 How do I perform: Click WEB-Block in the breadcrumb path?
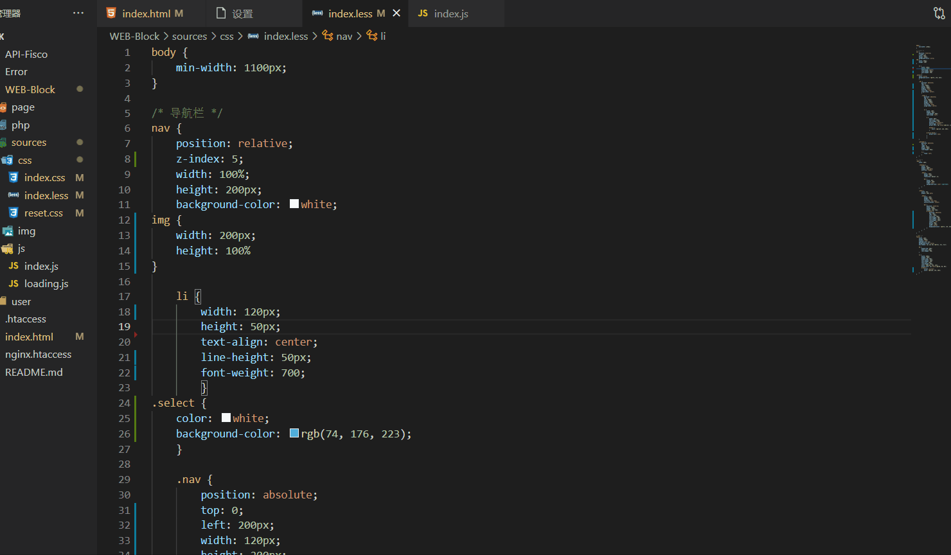pos(134,36)
